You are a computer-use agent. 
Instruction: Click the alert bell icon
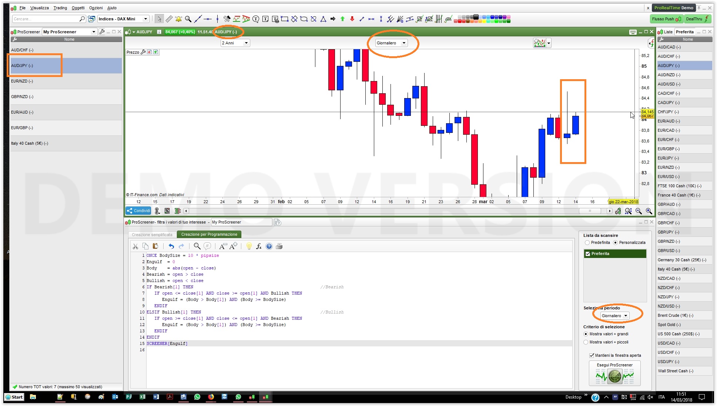click(178, 19)
